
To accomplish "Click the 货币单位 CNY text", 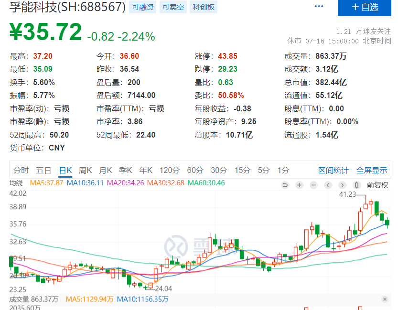I will pyautogui.click(x=57, y=148).
